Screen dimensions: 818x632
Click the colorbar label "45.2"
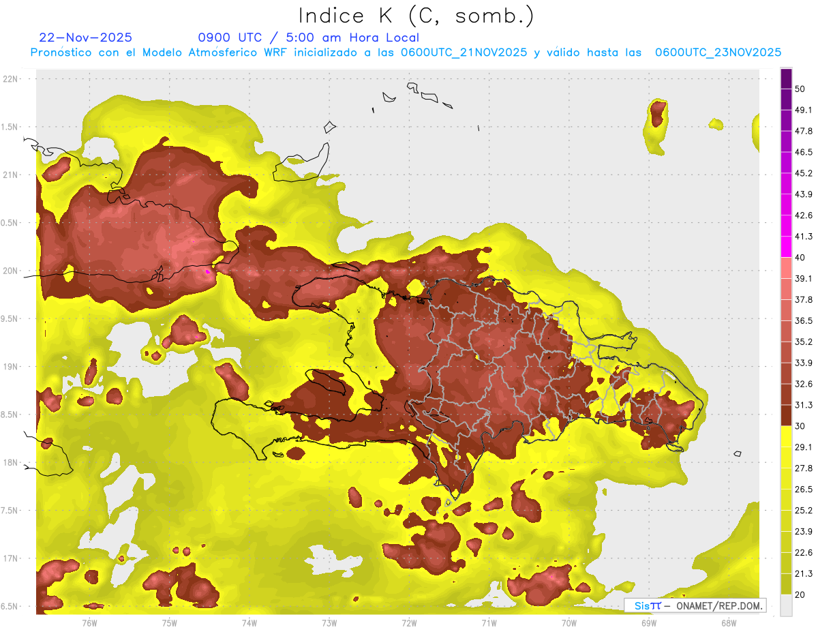803,173
